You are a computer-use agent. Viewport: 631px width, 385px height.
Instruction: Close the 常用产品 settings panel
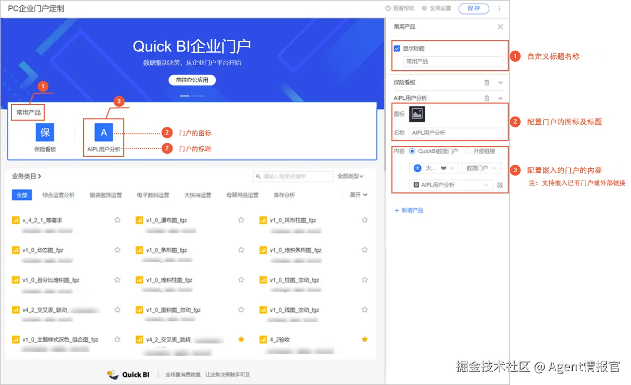pyautogui.click(x=500, y=27)
